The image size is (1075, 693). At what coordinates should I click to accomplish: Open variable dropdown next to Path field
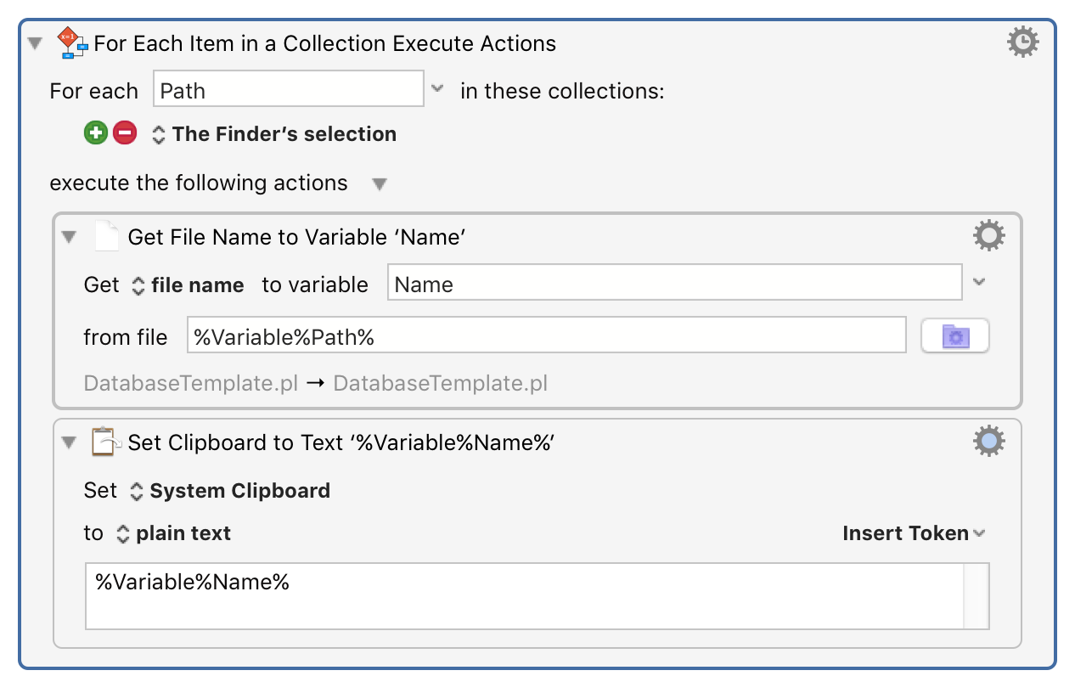coord(436,88)
